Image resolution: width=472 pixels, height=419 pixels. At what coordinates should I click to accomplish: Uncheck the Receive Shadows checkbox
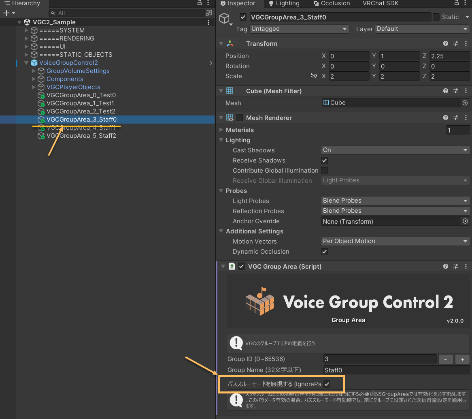[325, 160]
